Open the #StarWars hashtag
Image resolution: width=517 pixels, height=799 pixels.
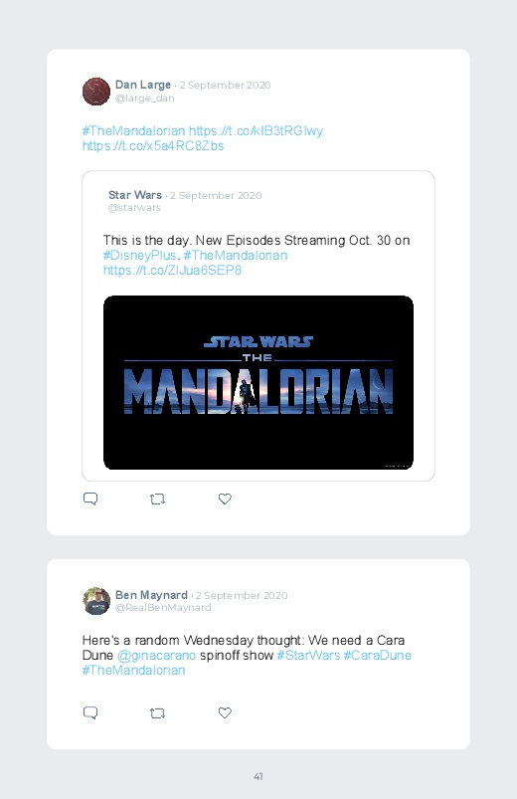[x=308, y=656]
